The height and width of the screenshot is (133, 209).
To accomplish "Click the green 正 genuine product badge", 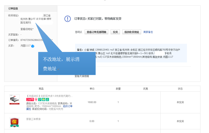I will point(47,99).
